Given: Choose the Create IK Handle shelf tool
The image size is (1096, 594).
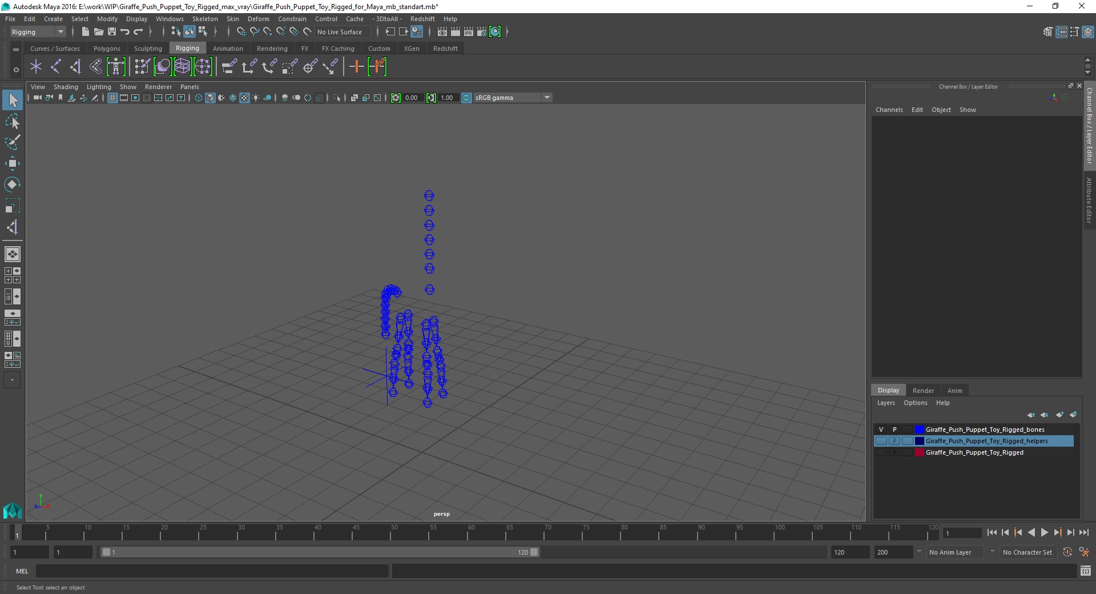Looking at the screenshot, I should [75, 67].
